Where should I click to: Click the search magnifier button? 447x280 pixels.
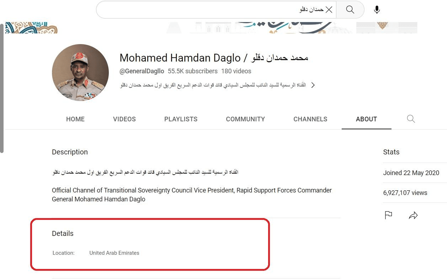coord(350,10)
